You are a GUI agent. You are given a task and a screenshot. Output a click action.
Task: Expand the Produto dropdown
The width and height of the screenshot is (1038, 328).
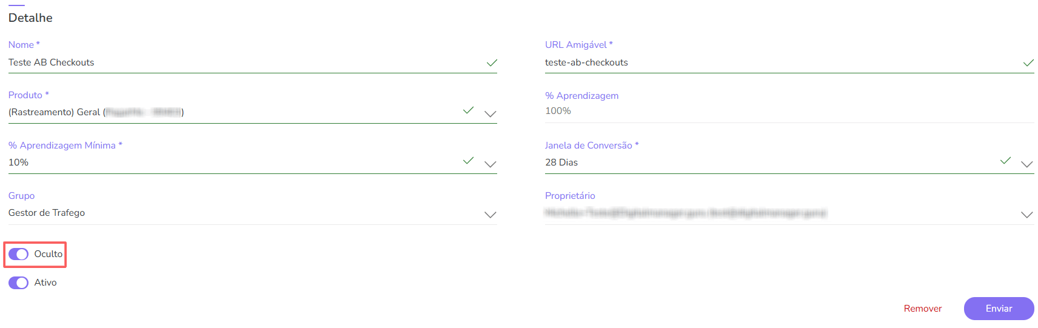click(x=491, y=113)
